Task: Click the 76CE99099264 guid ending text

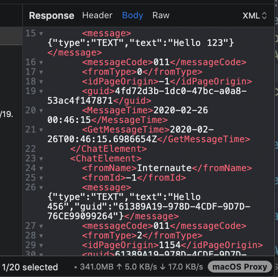Action: click(80, 216)
